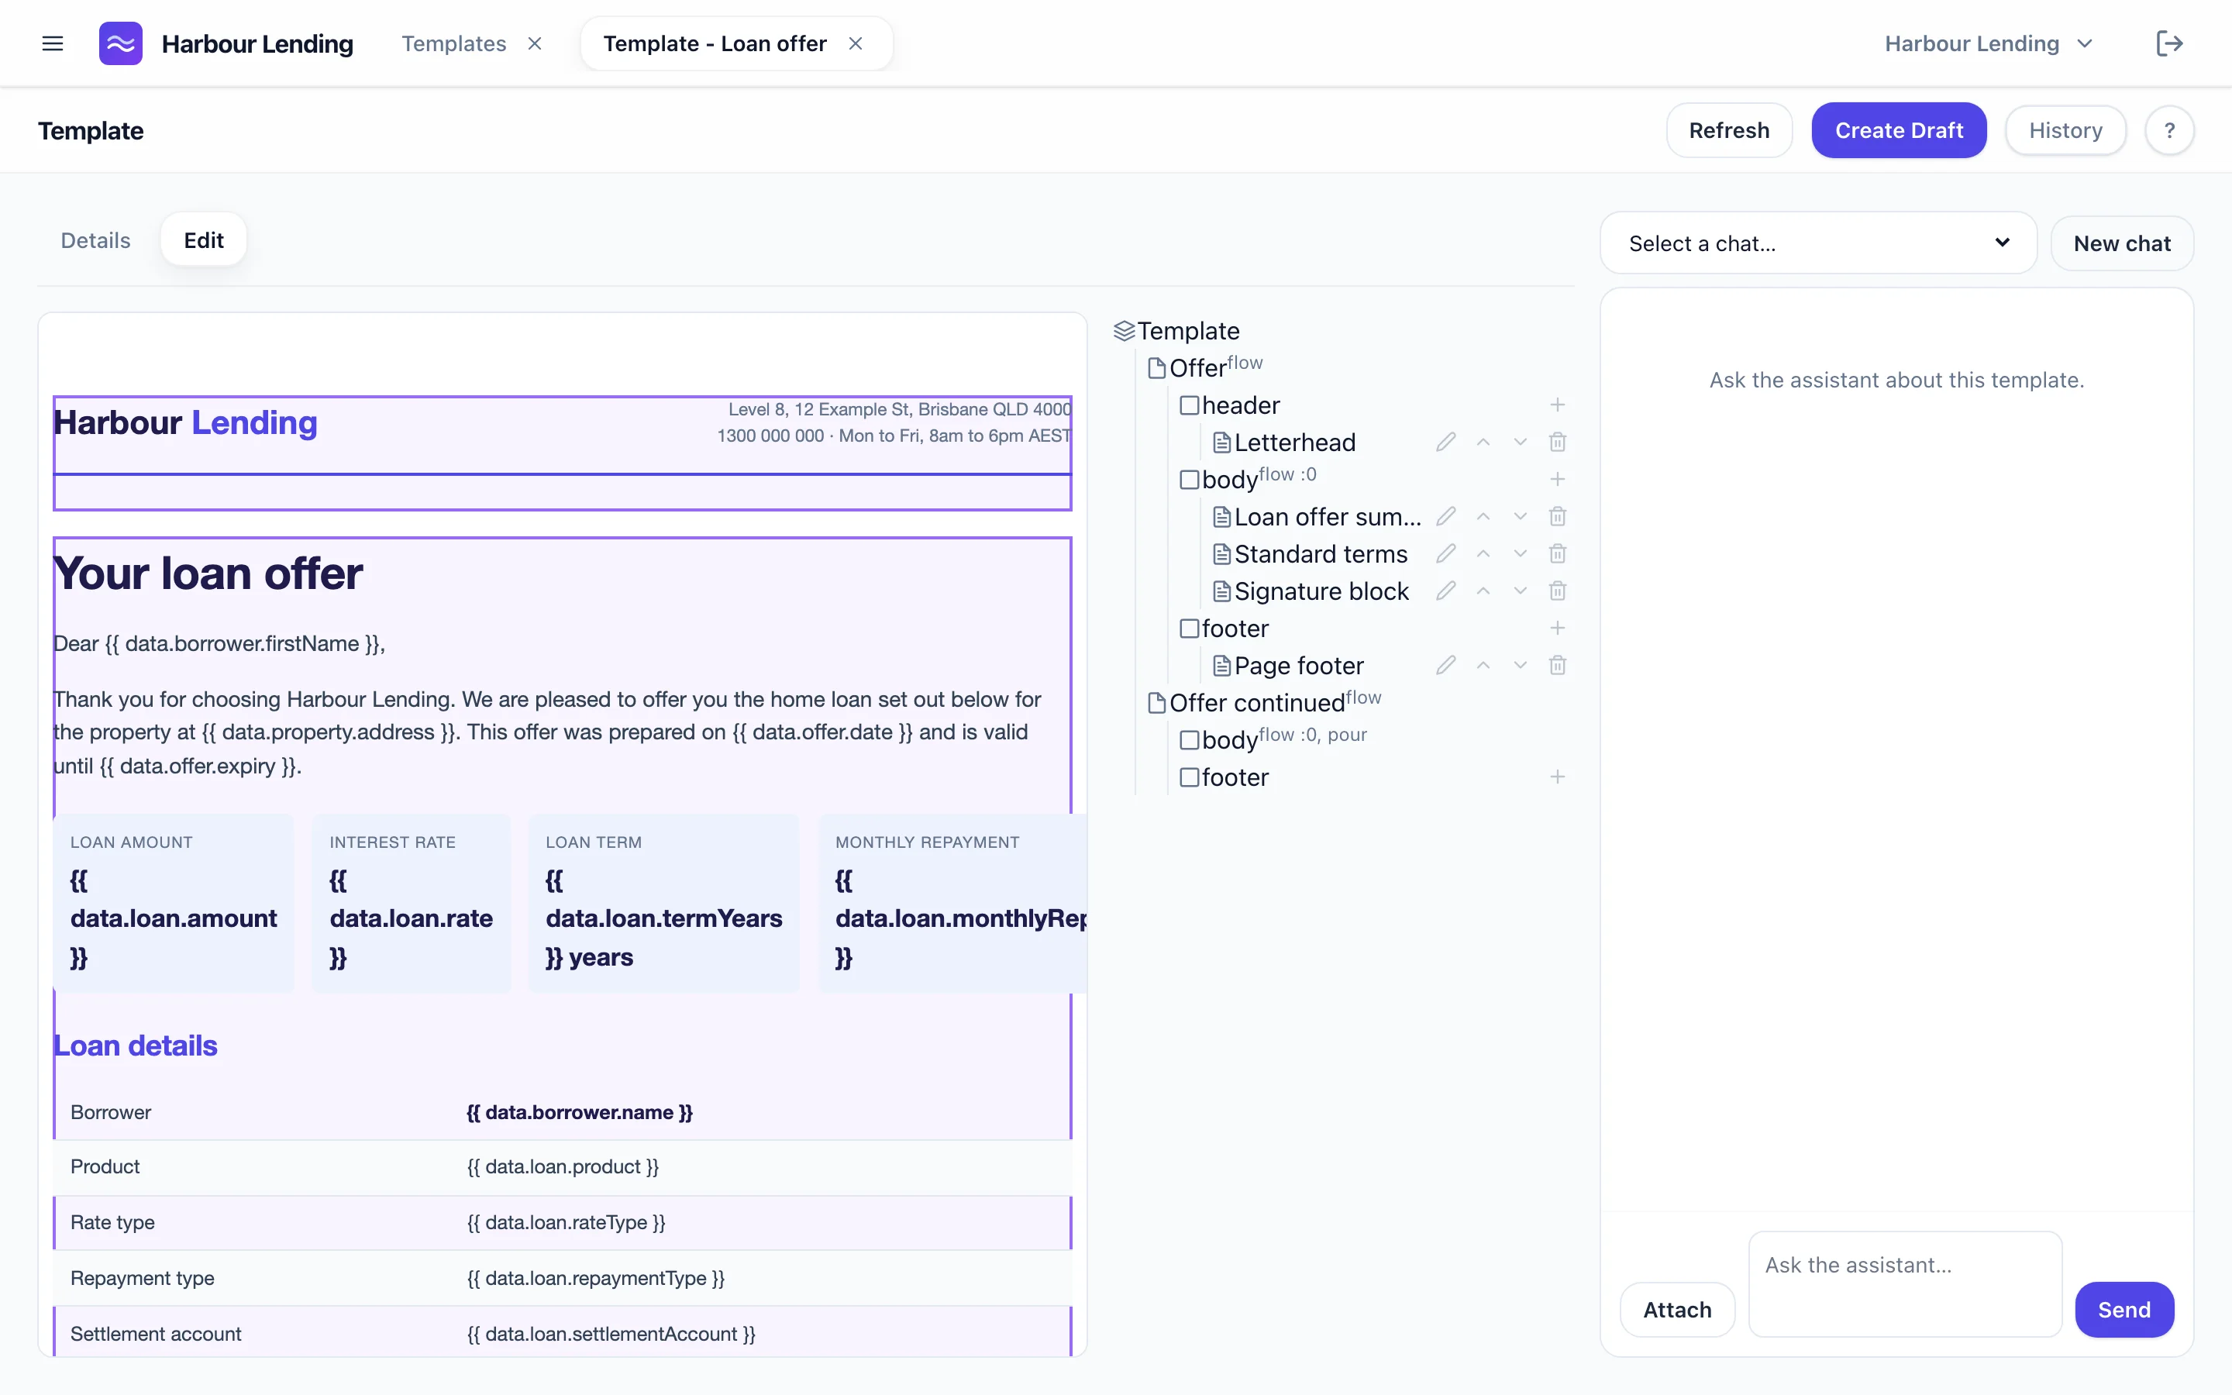Image resolution: width=2232 pixels, height=1395 pixels.
Task: Delete the Loan offer summary block
Action: 1557,517
